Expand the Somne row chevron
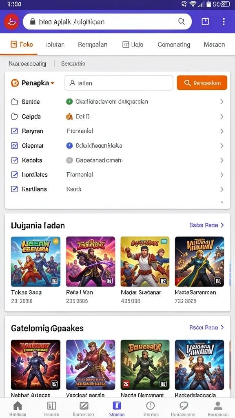The height and width of the screenshot is (418, 235). pos(222,102)
